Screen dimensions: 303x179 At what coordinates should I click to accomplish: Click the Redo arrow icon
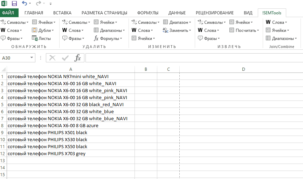(39, 3)
